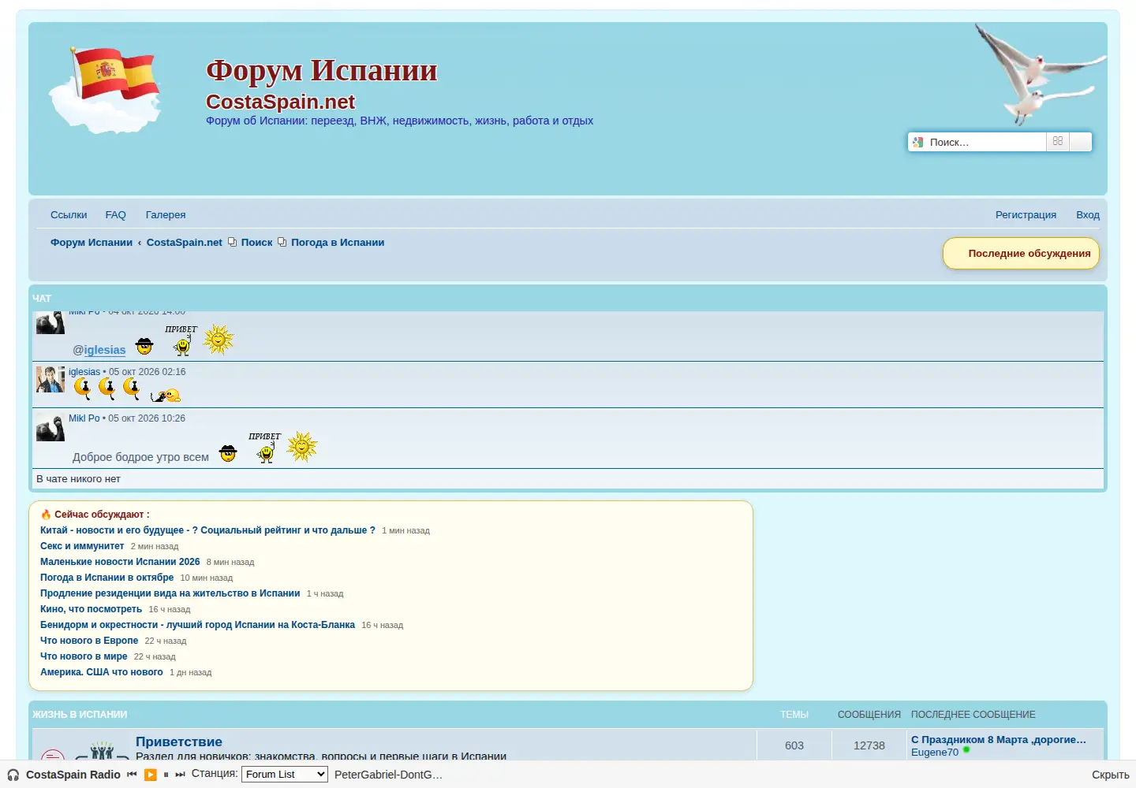The width and height of the screenshot is (1136, 788).
Task: Open the Что нового в Европе topic
Action: coord(89,641)
